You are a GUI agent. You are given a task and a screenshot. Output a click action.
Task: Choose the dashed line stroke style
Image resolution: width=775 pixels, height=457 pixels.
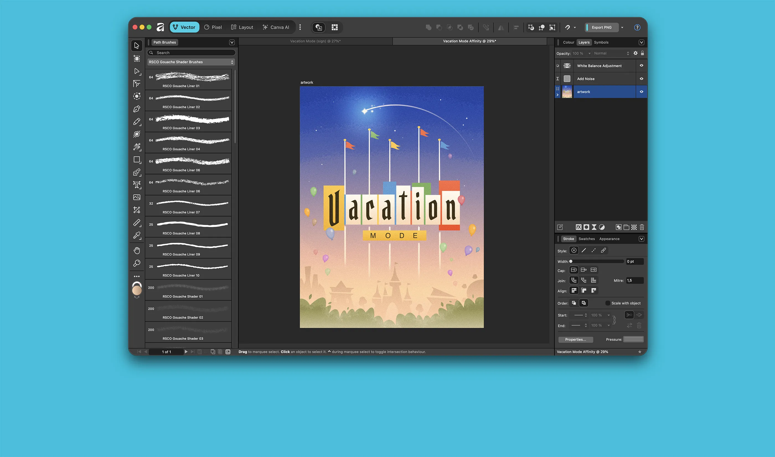[593, 250]
